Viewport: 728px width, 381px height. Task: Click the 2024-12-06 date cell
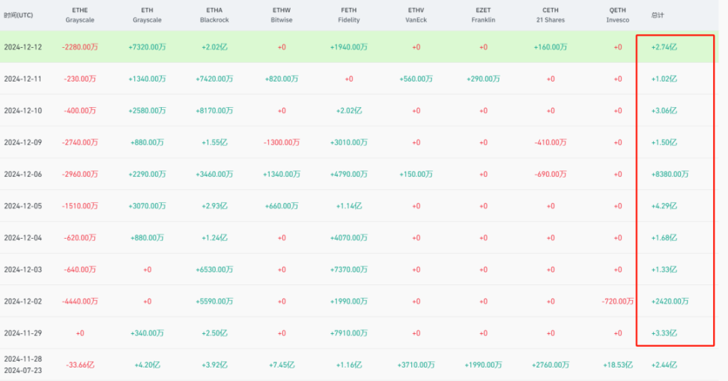click(23, 174)
